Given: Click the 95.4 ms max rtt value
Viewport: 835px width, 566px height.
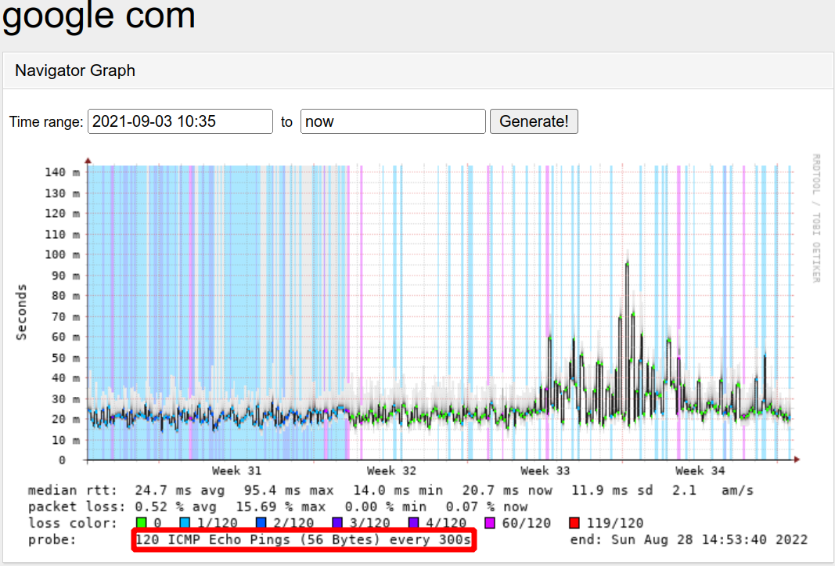Looking at the screenshot, I should tap(289, 490).
